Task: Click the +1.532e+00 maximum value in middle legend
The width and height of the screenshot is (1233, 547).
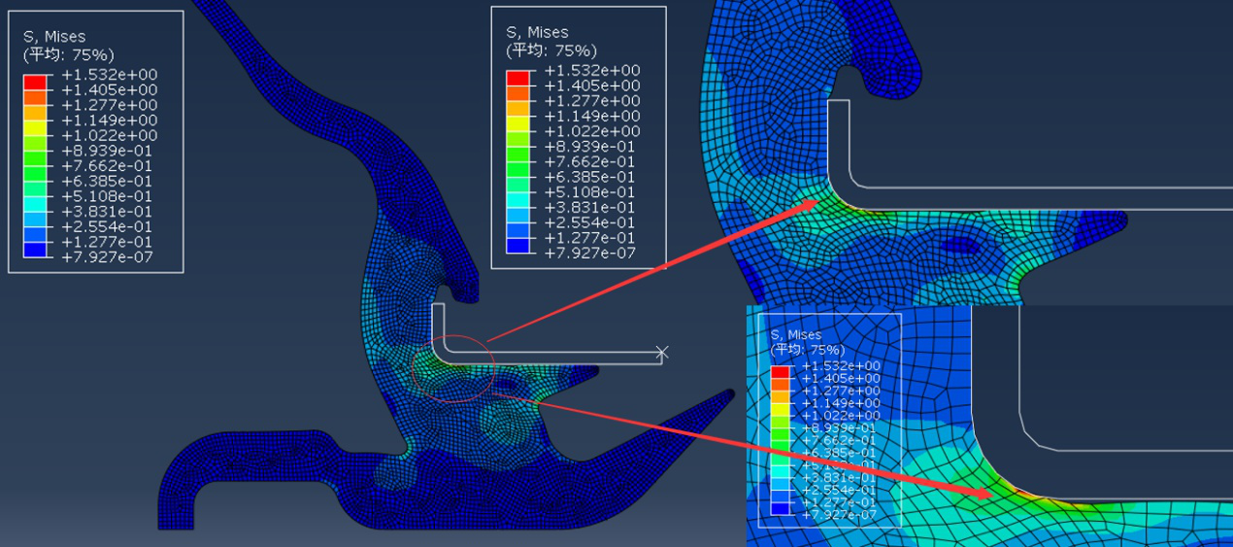Action: coord(592,70)
